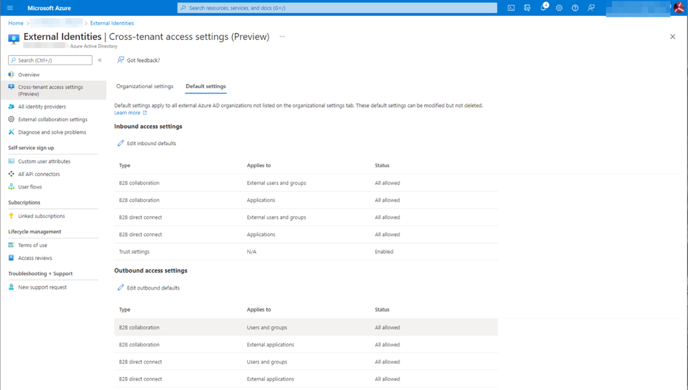Click the Overview icon in sidebar
Viewport: 688px width, 390px height.
12,74
